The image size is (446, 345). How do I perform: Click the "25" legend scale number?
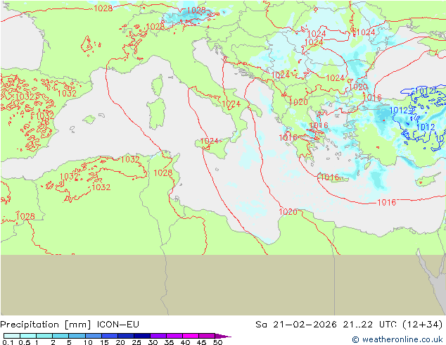coord(136,342)
